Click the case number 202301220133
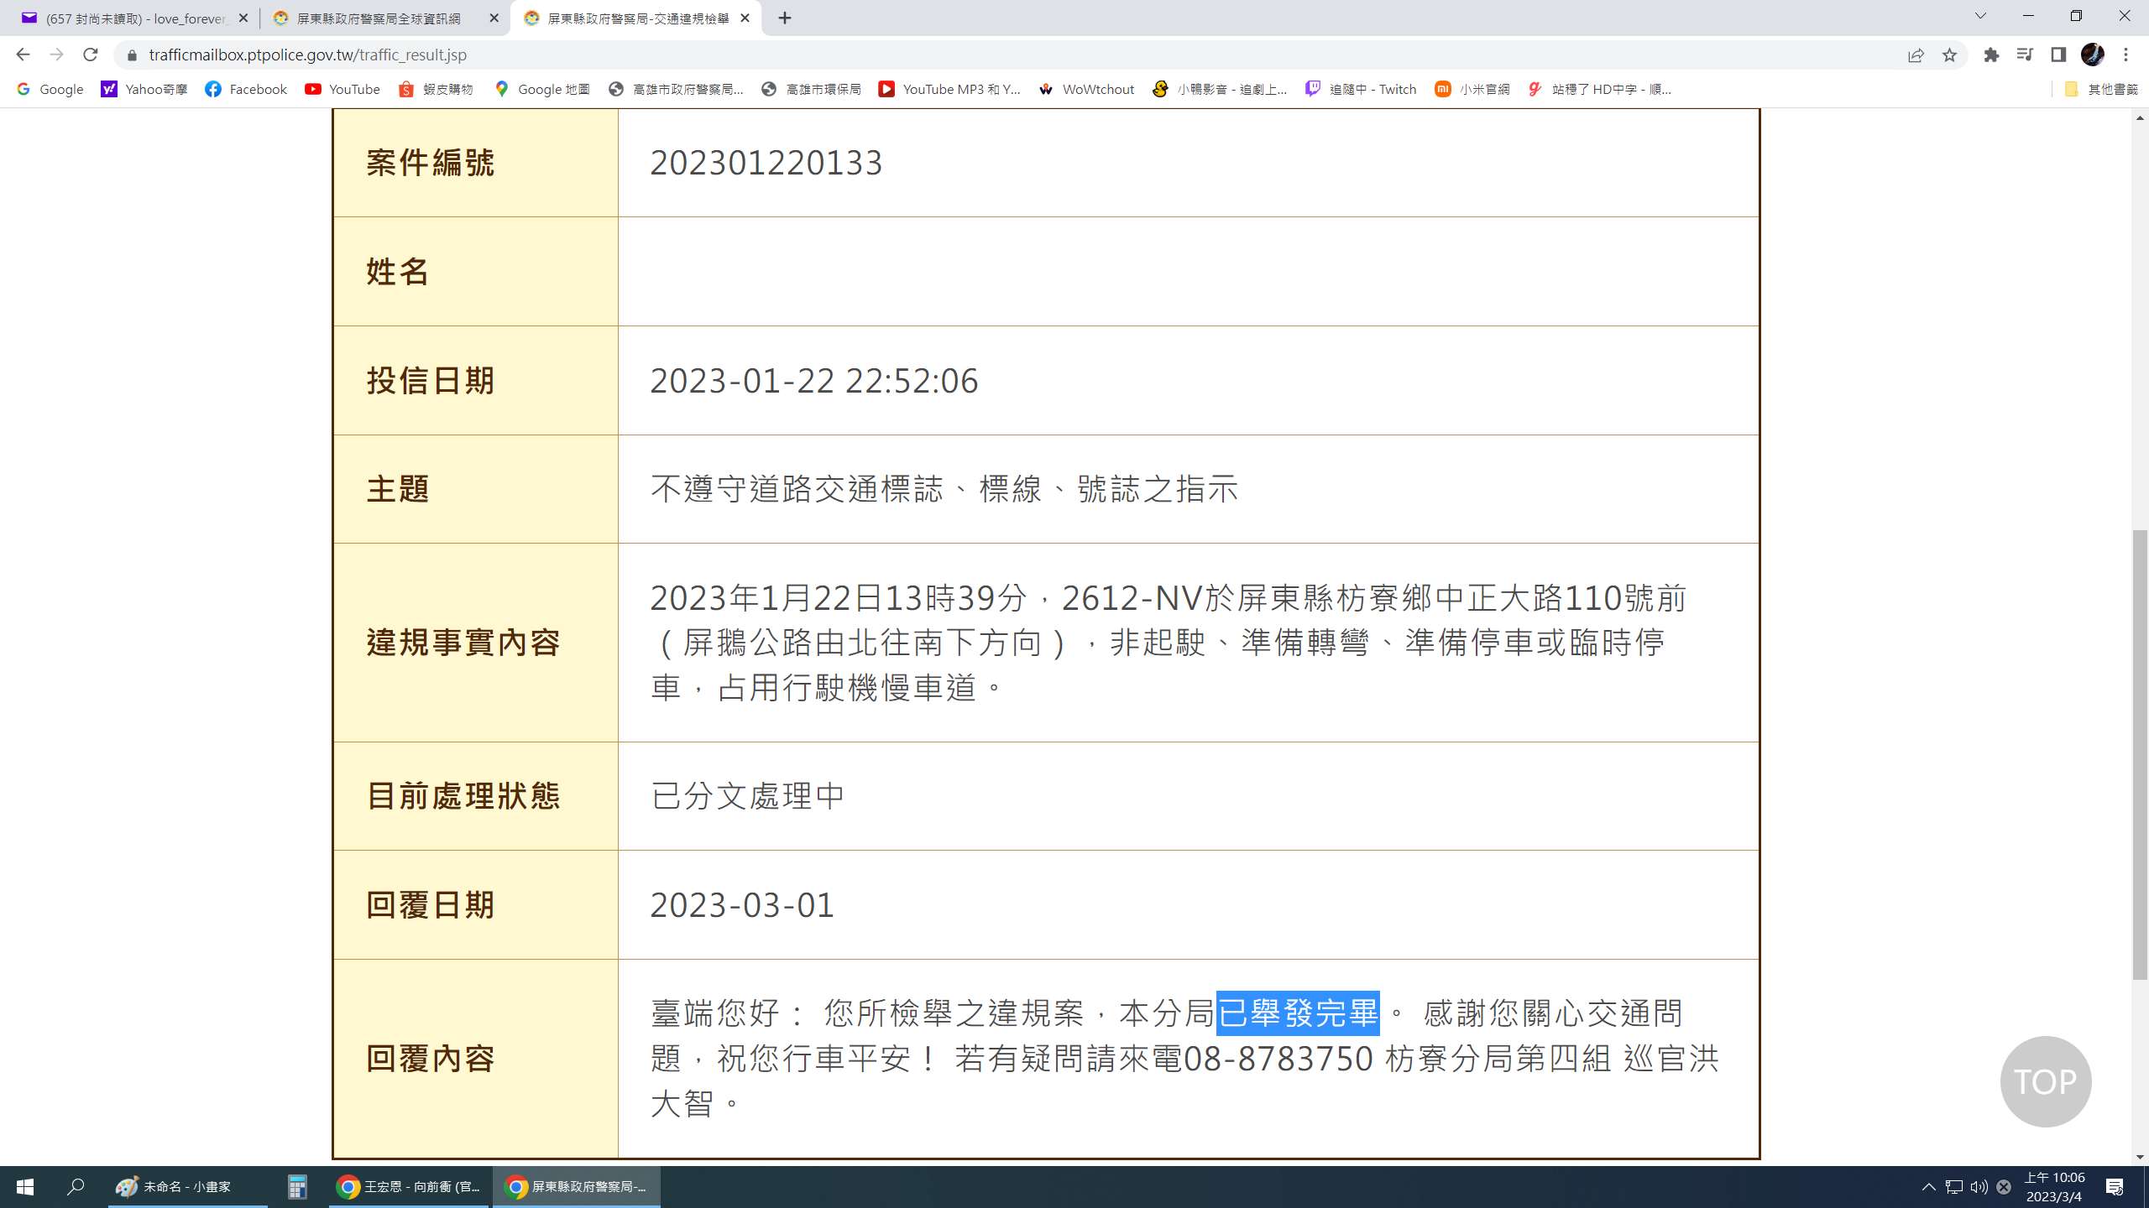Image resolution: width=2149 pixels, height=1208 pixels. pos(766,163)
